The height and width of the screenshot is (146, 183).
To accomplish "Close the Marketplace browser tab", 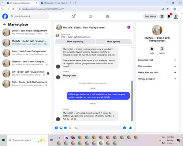I will [x=71, y=3].
